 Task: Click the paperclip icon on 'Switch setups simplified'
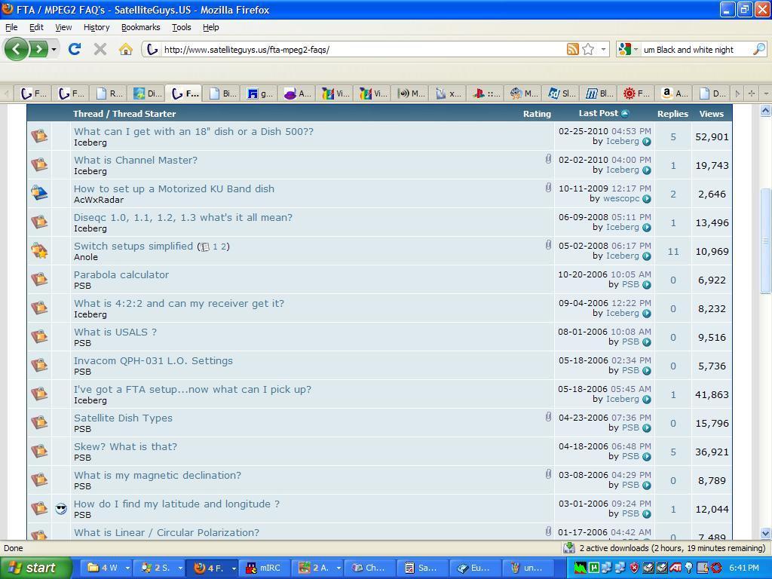548,245
